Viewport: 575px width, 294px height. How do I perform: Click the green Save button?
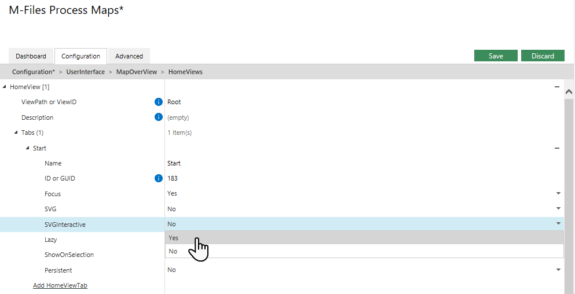[496, 56]
